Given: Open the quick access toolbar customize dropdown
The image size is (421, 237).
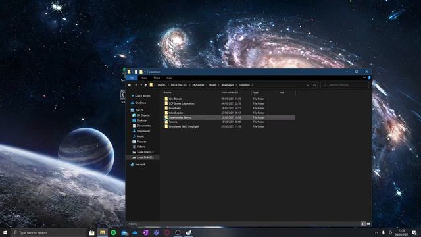Looking at the screenshot, I should pyautogui.click(x=145, y=72).
